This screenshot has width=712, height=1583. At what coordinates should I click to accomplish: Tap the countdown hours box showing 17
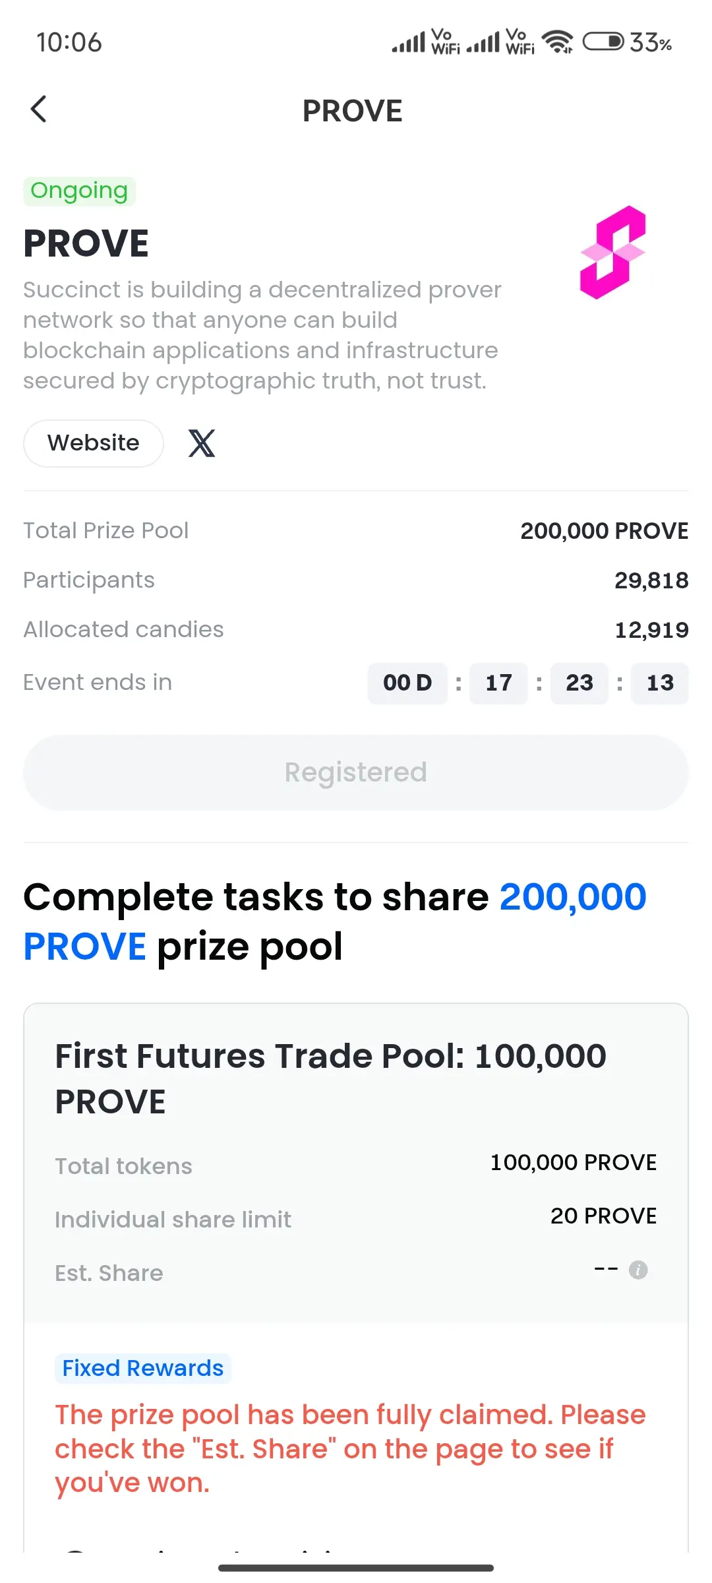[498, 683]
